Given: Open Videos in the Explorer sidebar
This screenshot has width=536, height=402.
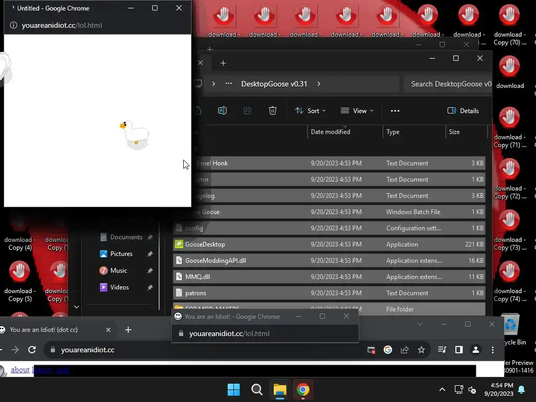Looking at the screenshot, I should (121, 287).
